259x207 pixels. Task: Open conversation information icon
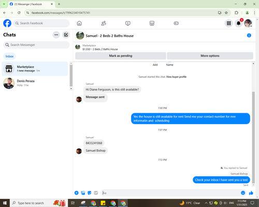tap(249, 36)
